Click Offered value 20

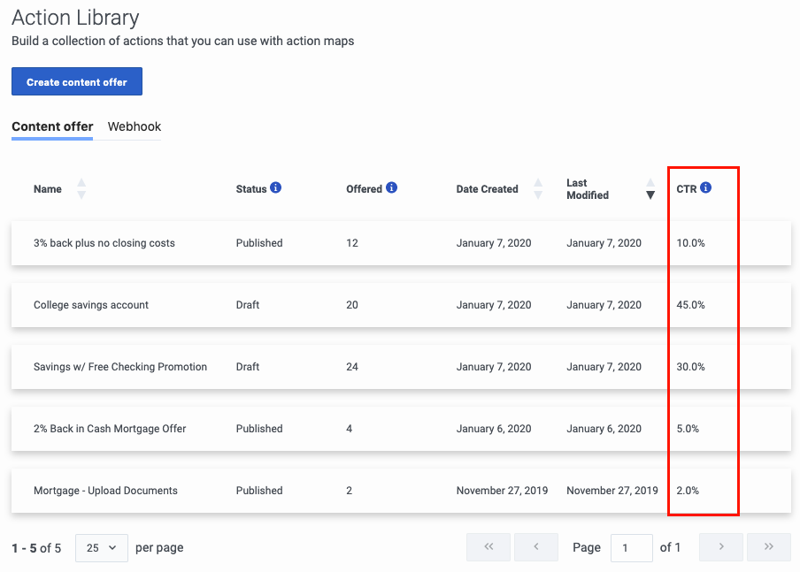tap(352, 305)
